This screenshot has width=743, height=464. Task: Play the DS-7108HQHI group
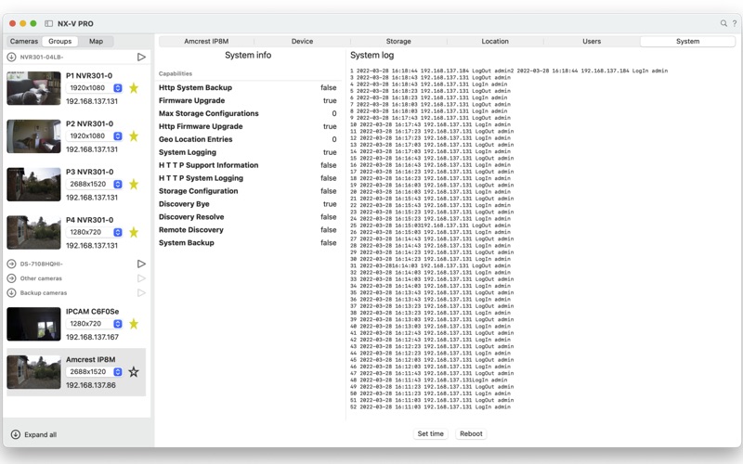tap(141, 264)
